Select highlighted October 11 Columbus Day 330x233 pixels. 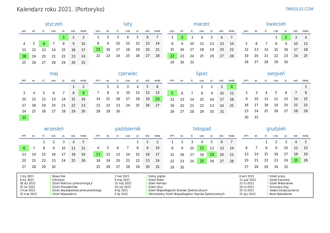(x=98, y=154)
